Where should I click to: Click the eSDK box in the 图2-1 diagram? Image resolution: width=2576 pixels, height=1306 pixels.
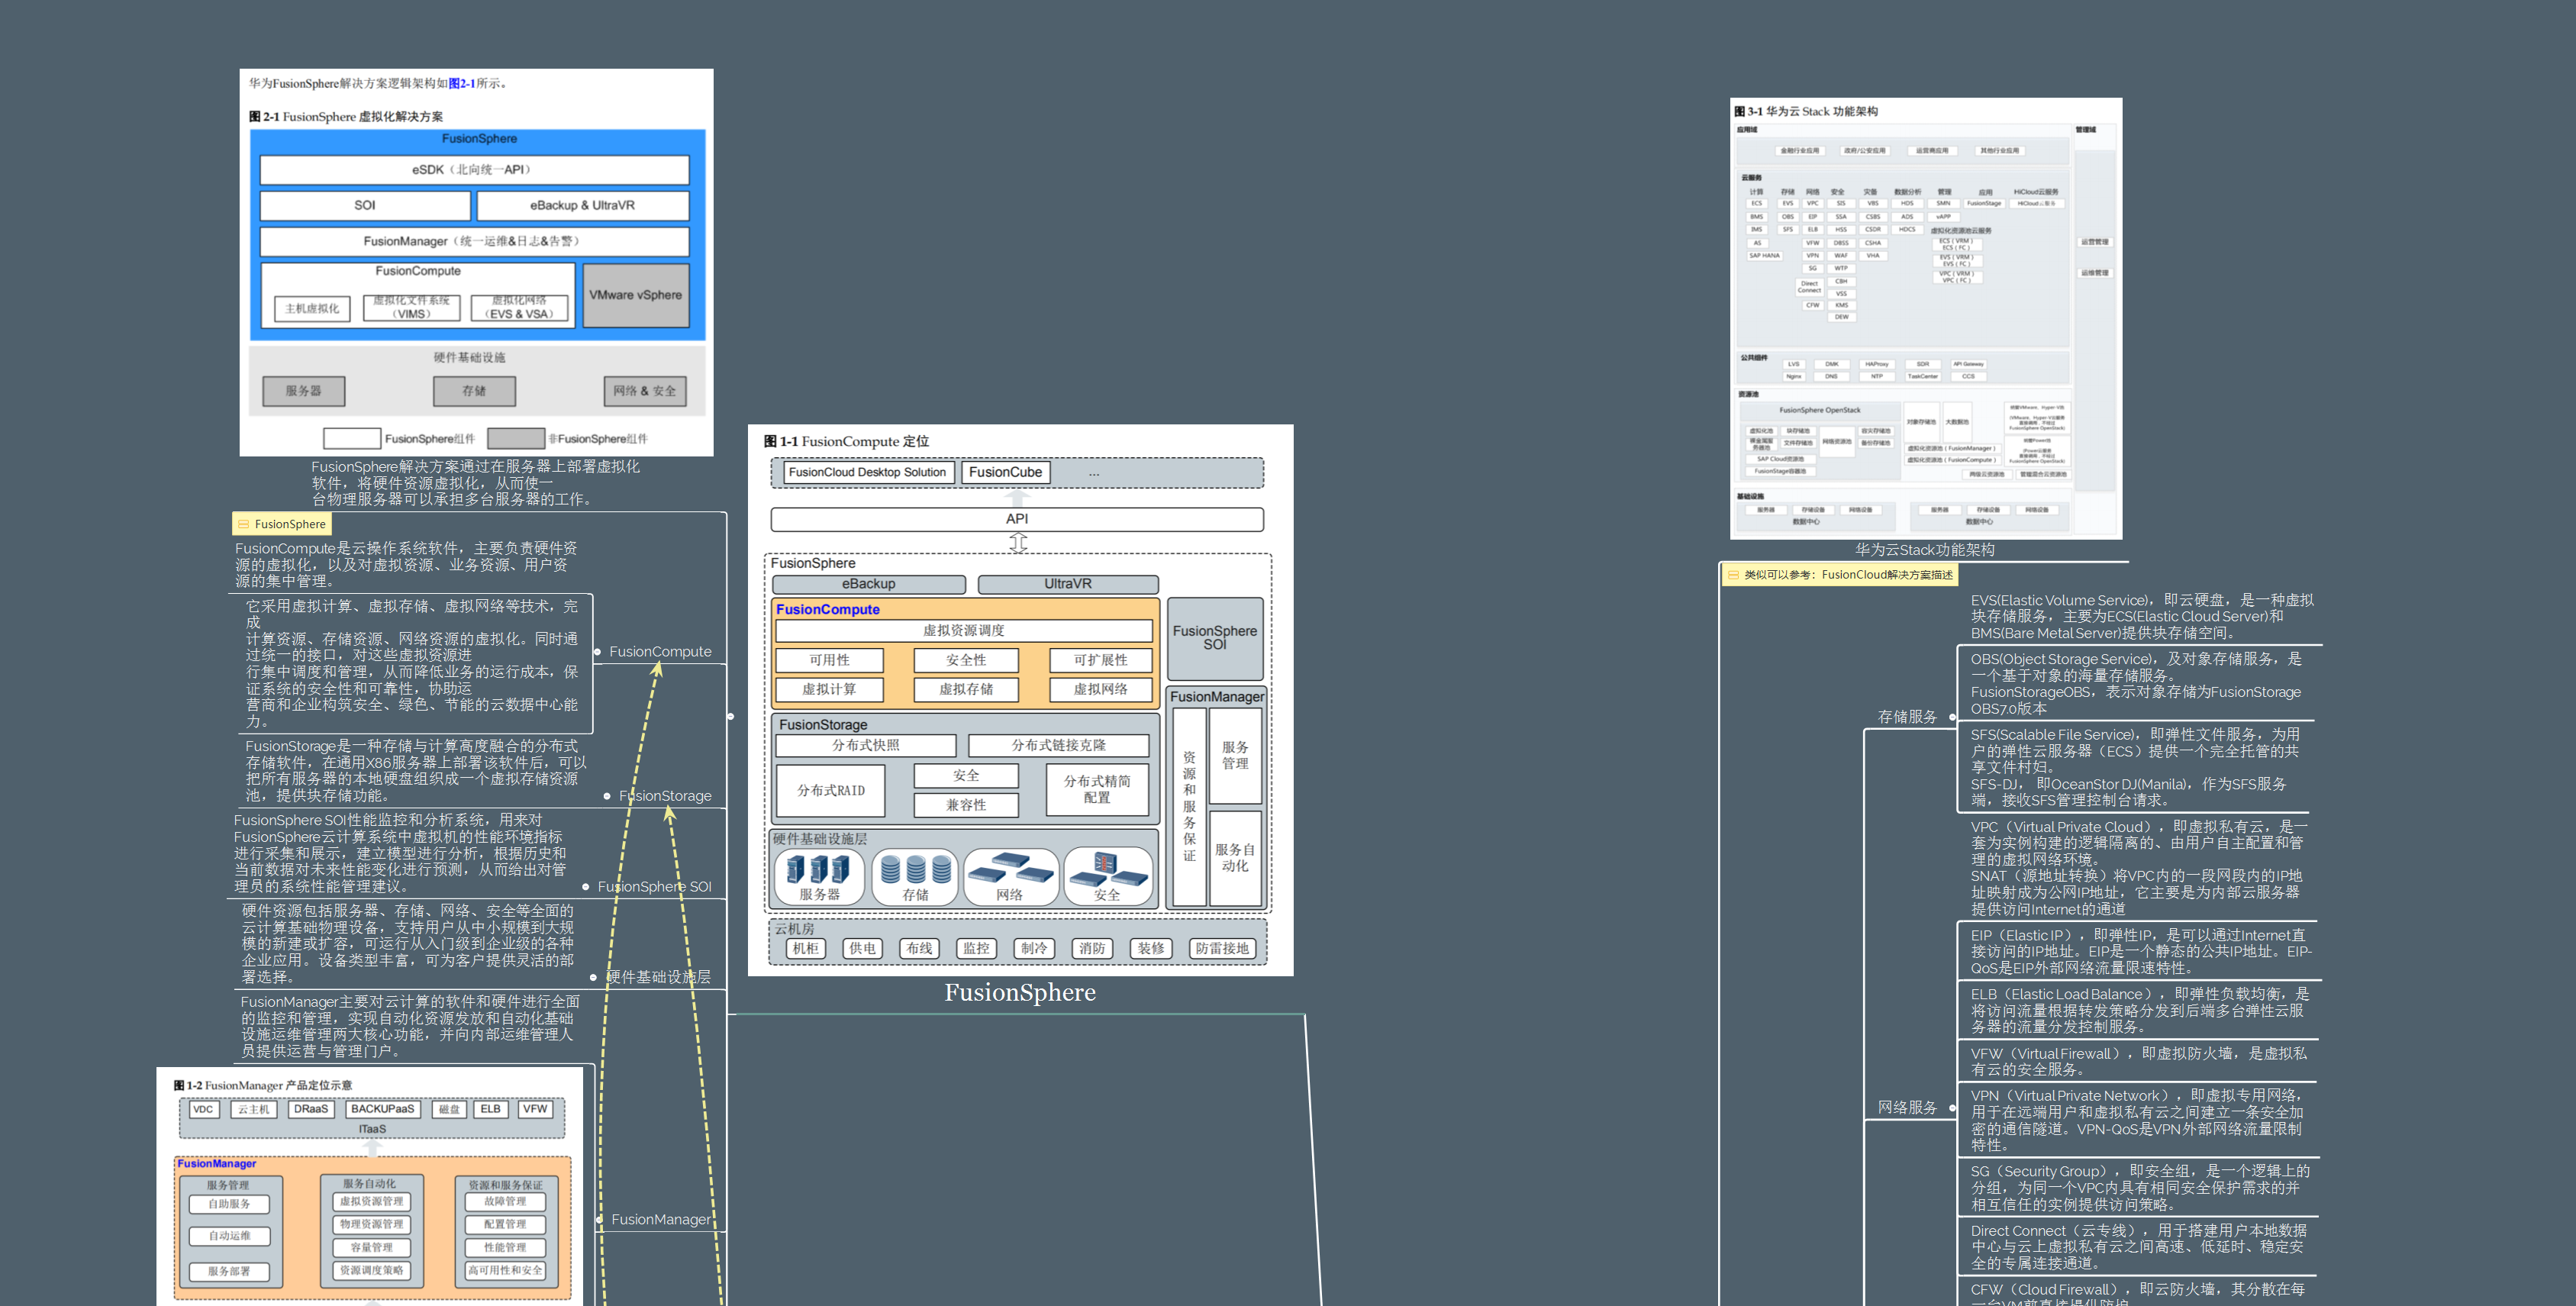474,170
